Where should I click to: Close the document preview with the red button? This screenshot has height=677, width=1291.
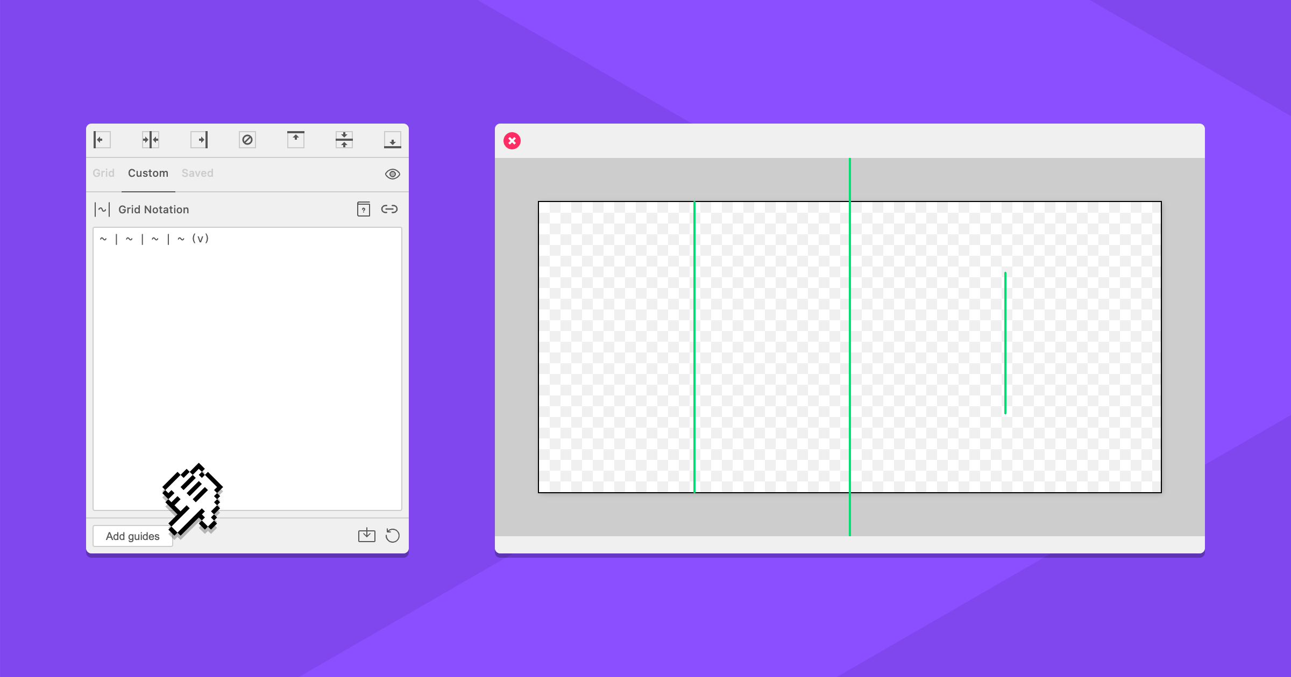pos(512,141)
